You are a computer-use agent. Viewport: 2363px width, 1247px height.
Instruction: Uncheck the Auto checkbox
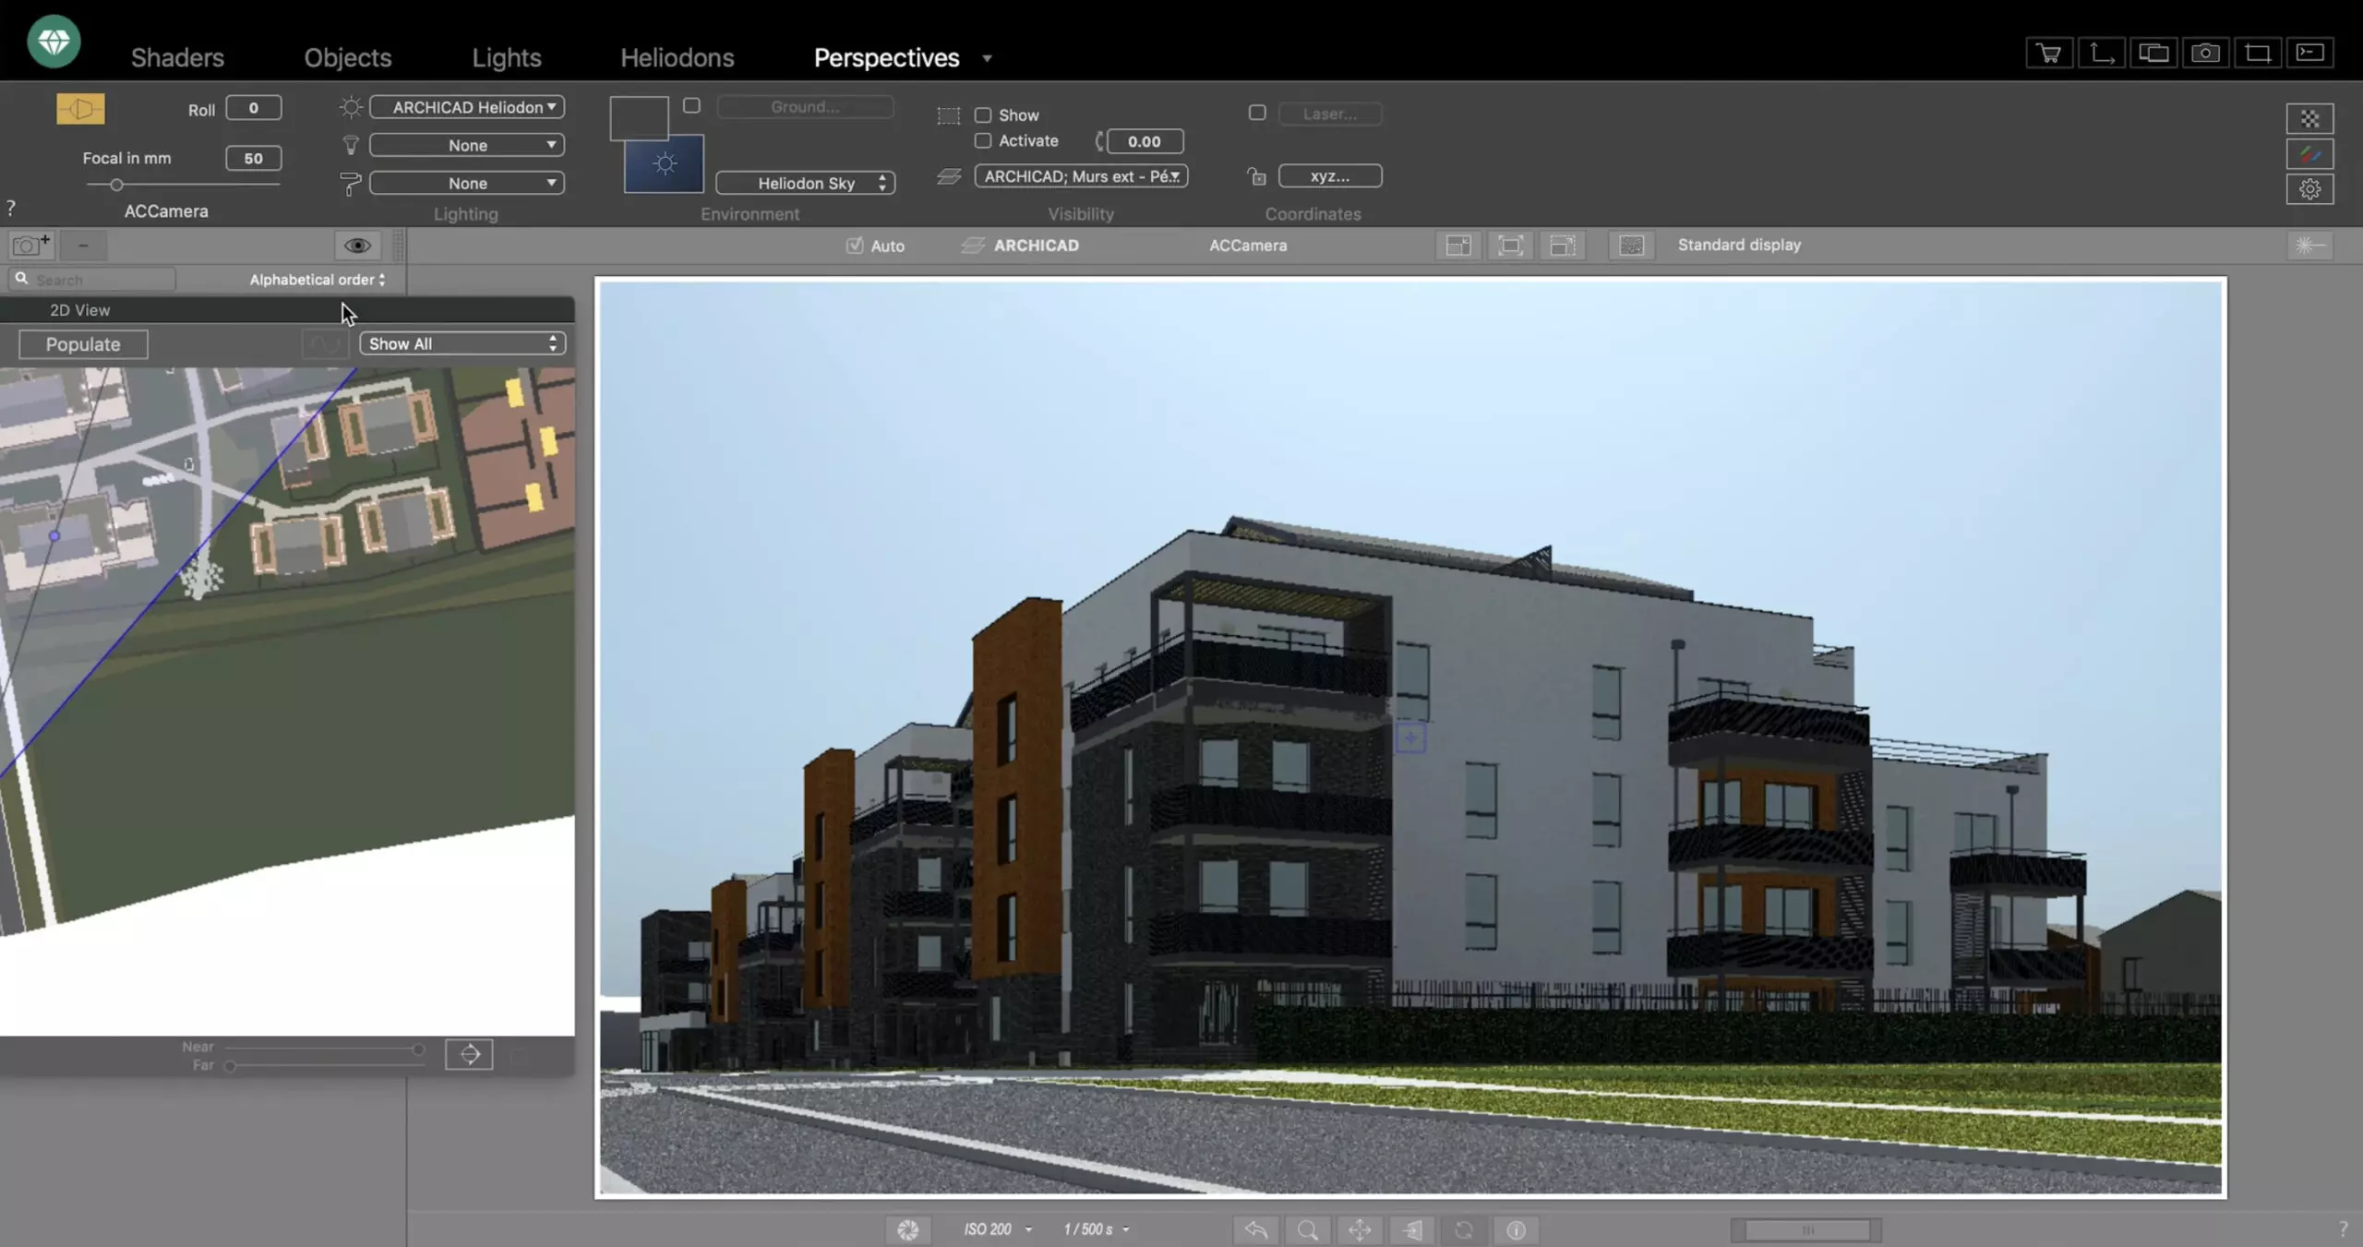click(855, 246)
